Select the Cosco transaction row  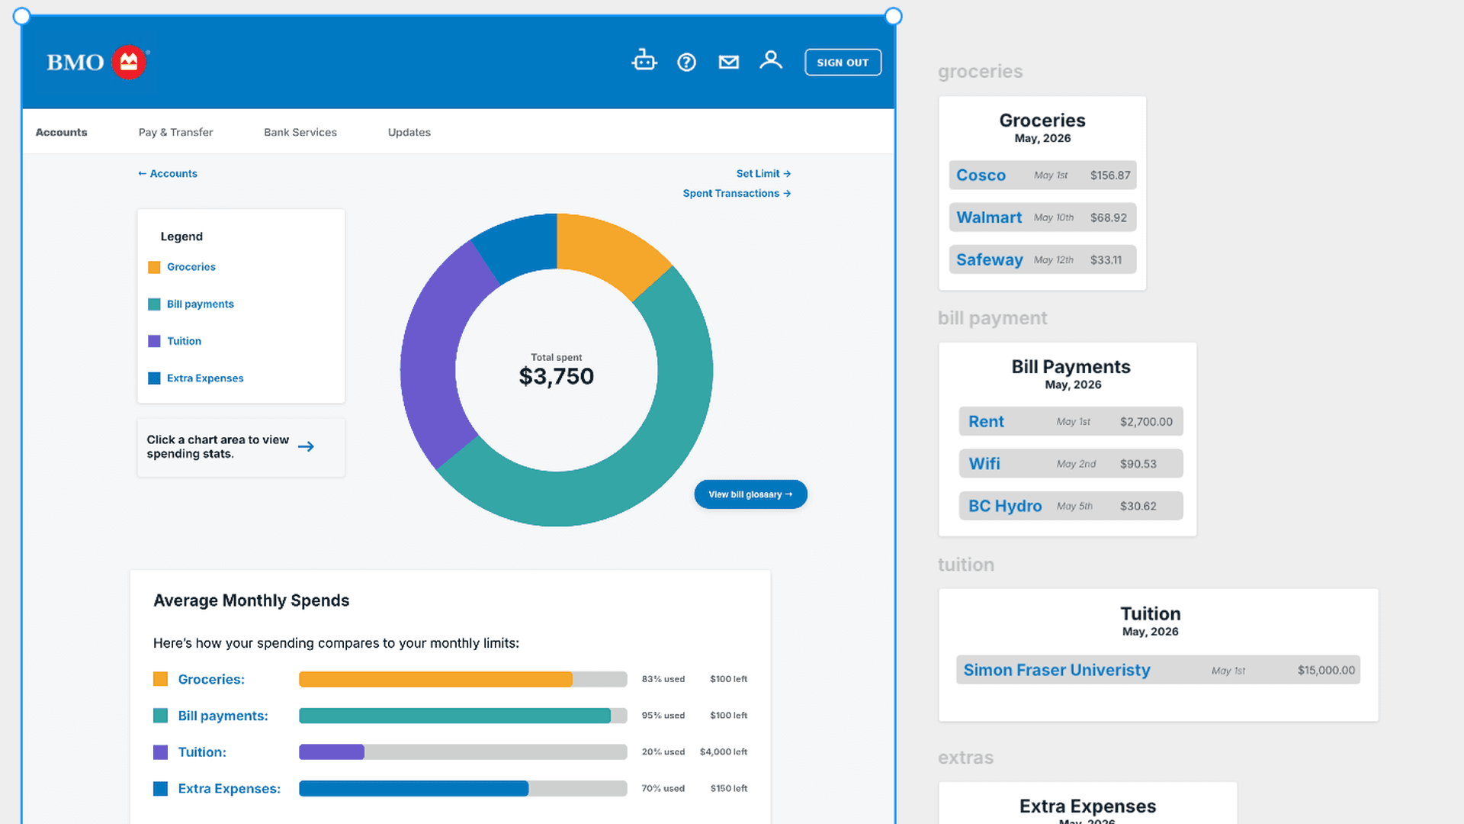coord(1042,175)
